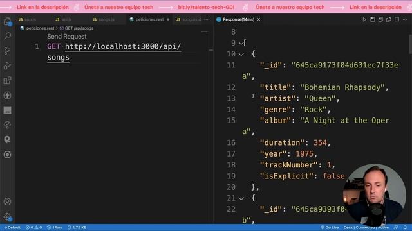Viewport: 412px width, 231px height.
Task: Click line number 16 in the response gutter
Action: (231, 142)
